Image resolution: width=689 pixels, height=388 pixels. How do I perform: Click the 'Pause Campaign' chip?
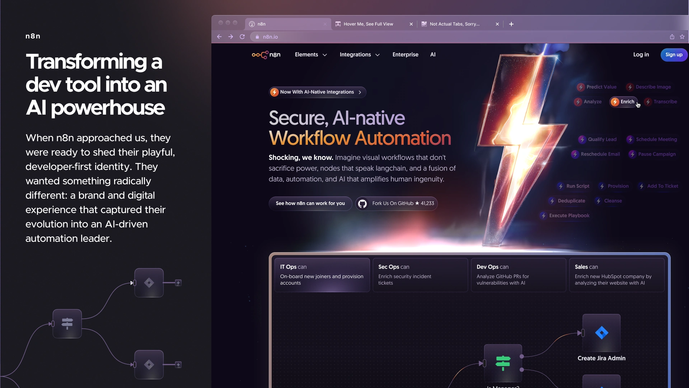[x=652, y=154]
